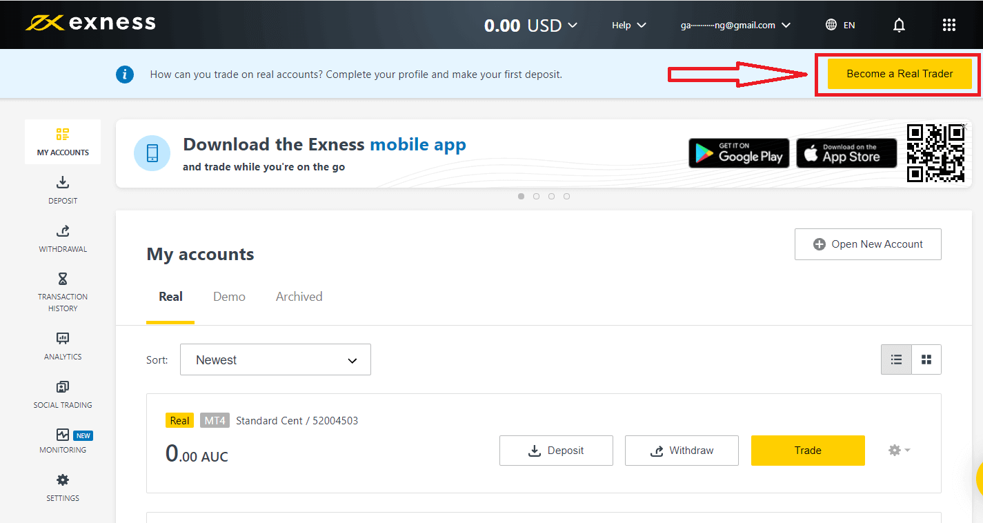Image resolution: width=983 pixels, height=523 pixels.
Task: Open the Analytics sidebar icon
Action: point(63,339)
